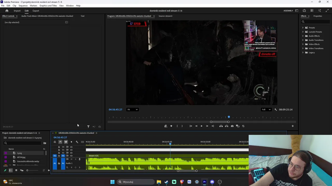
Task: Toggle visibility of track V4
Action: pyautogui.click(x=71, y=147)
